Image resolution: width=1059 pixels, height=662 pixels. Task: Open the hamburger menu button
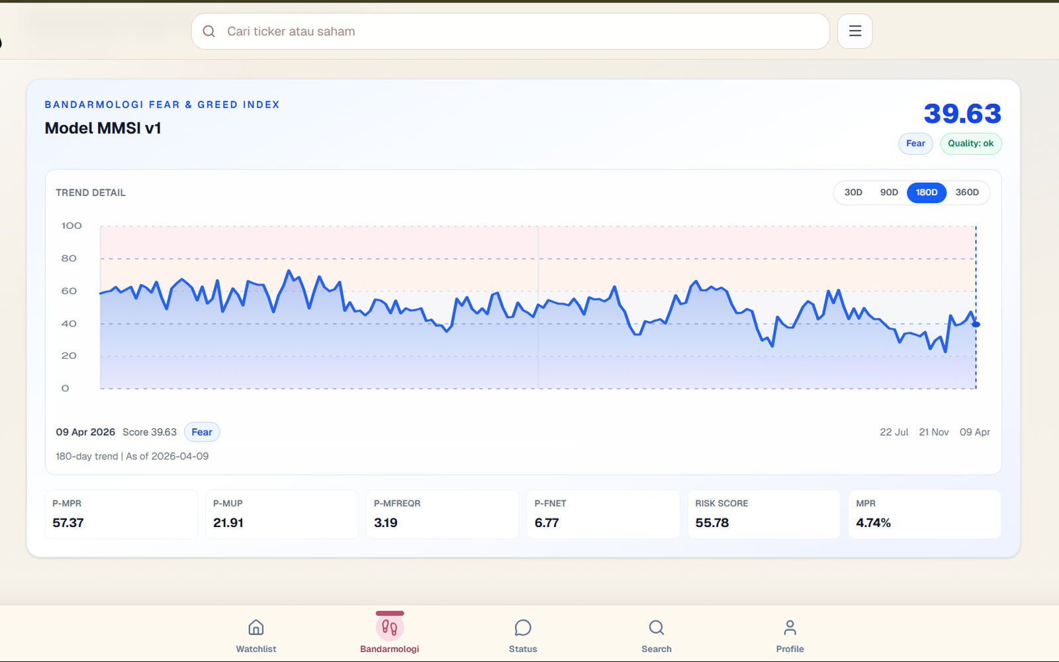(854, 31)
